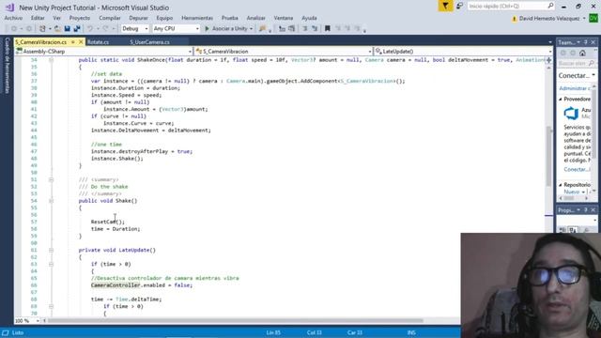Click the Find in Files toolbar icon

[263, 29]
